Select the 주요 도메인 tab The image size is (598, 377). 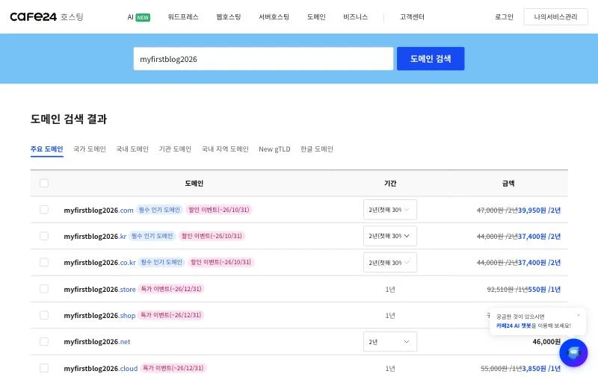[46, 149]
